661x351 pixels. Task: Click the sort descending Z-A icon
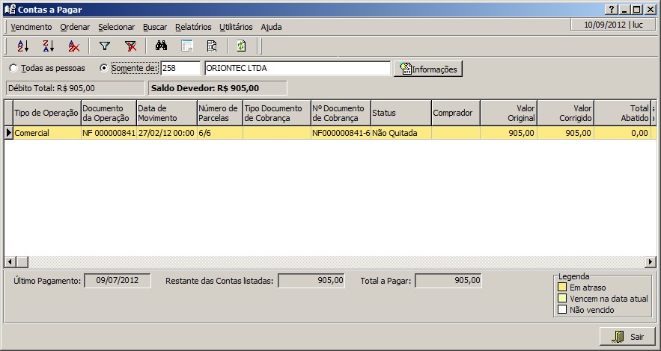(48, 46)
